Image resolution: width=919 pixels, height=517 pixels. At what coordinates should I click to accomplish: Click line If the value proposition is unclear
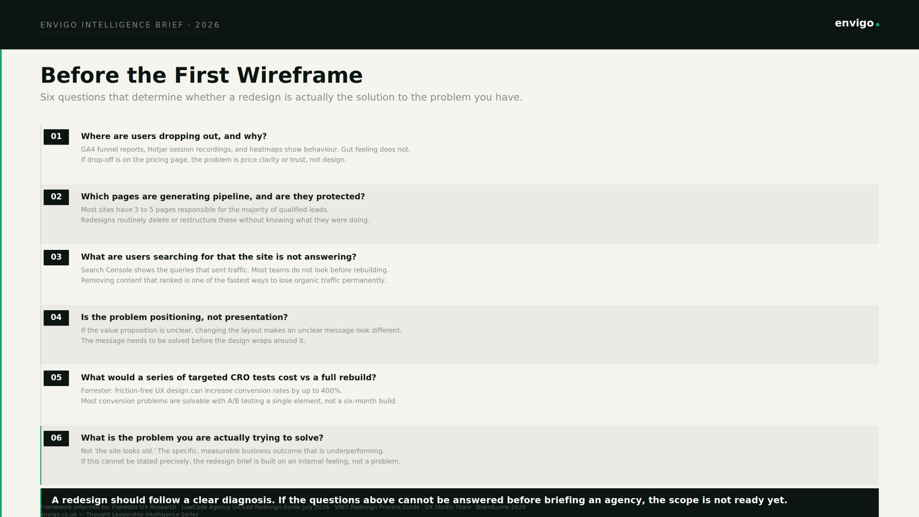coord(241,330)
